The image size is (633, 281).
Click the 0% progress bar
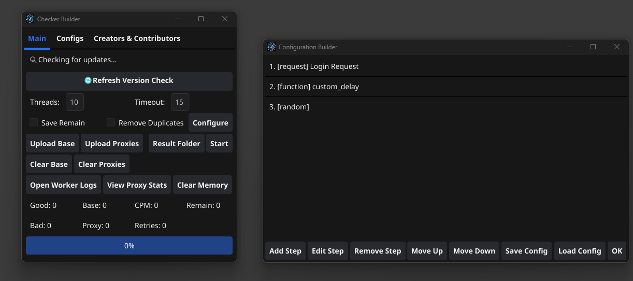pyautogui.click(x=129, y=246)
